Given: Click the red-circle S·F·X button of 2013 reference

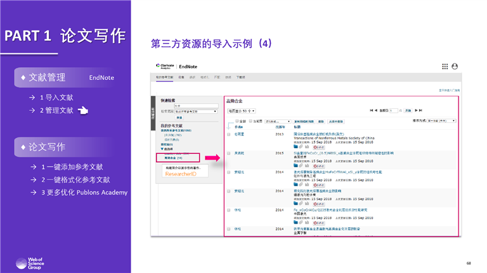Looking at the screenshot, I should tap(319, 147).
